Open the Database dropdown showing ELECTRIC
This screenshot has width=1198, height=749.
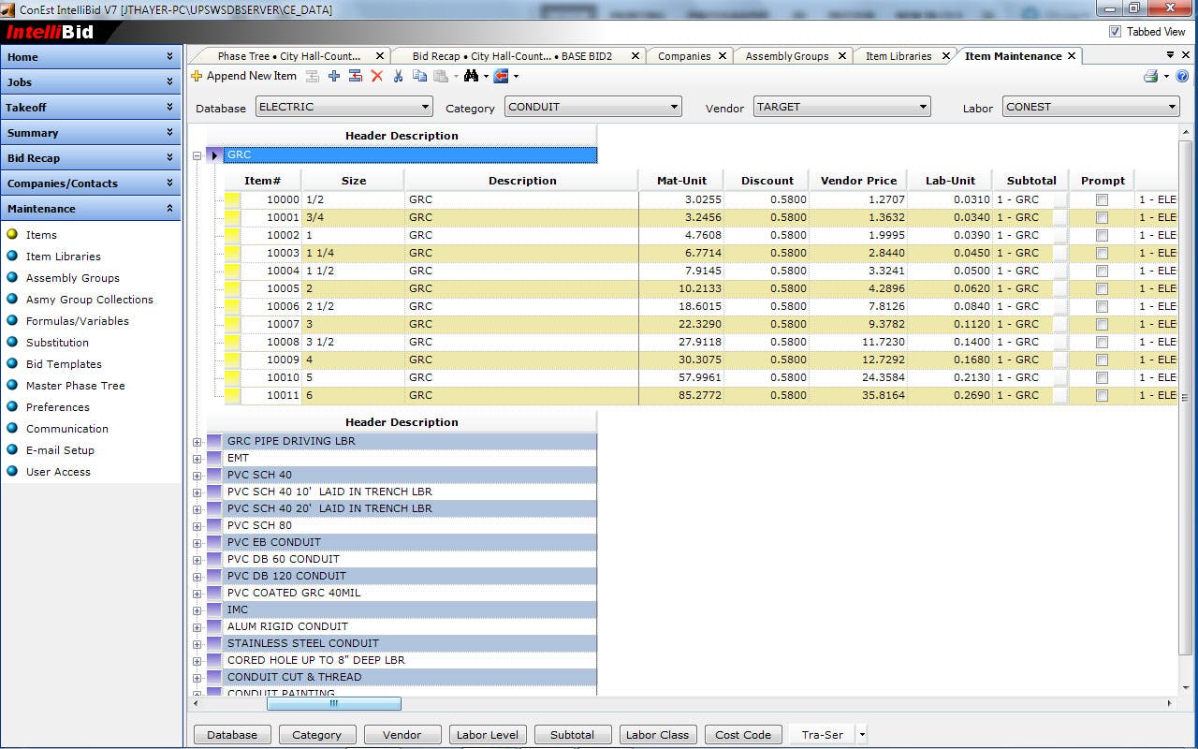[x=426, y=107]
